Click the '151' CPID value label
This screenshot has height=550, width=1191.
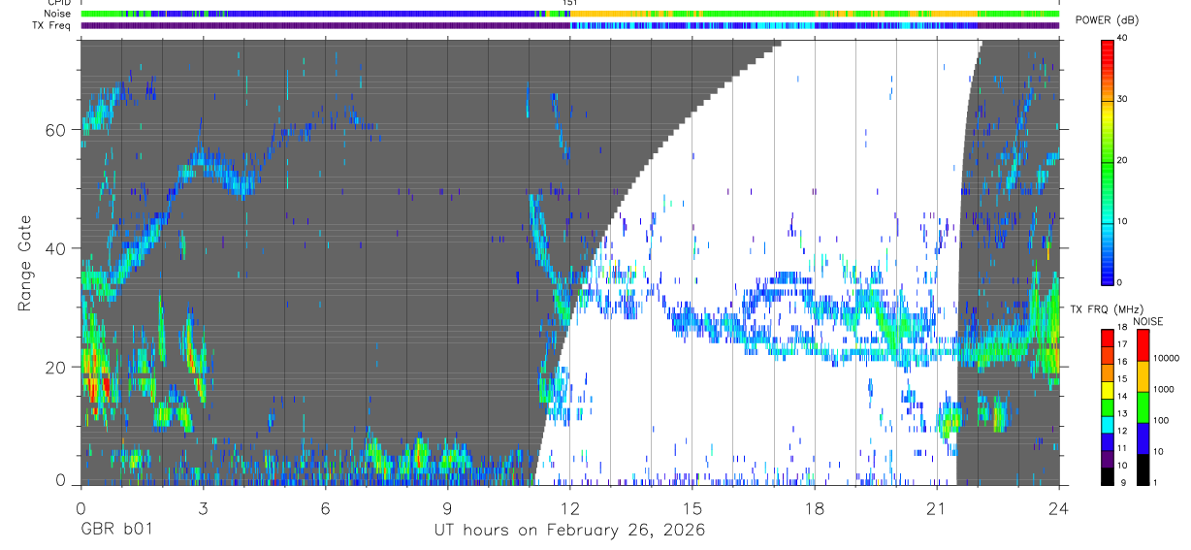[571, 3]
